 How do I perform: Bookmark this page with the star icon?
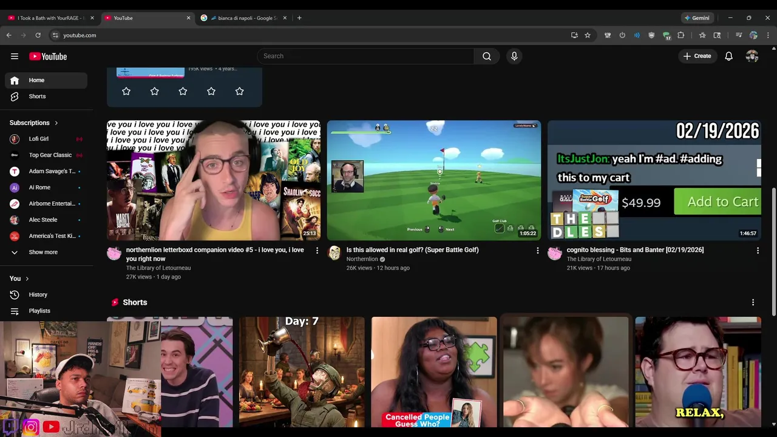point(588,35)
